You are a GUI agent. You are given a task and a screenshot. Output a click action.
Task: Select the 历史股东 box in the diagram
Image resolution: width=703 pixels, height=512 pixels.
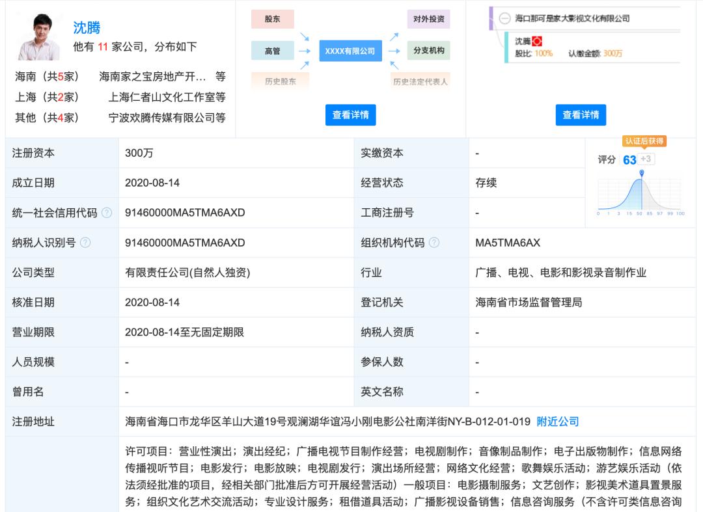280,81
